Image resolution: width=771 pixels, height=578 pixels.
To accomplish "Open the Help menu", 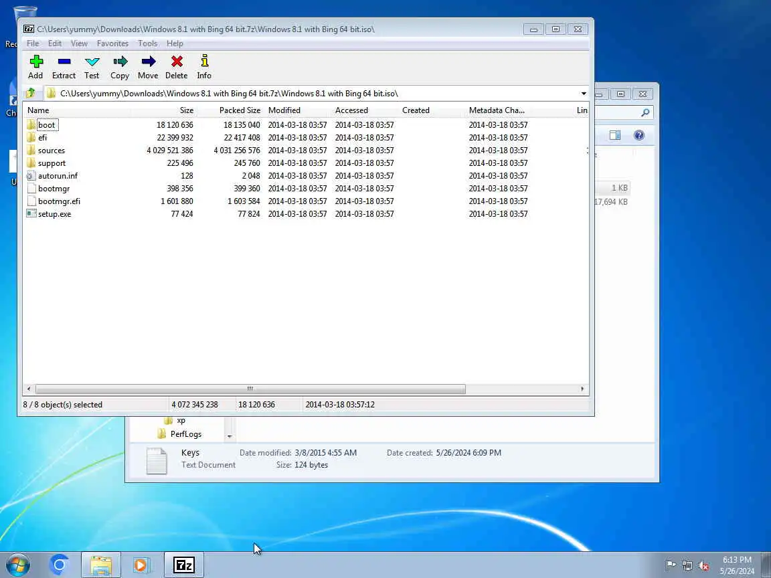I will tap(175, 43).
